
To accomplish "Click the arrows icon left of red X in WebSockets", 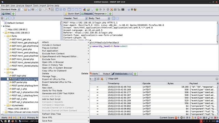I will coord(98,79).
